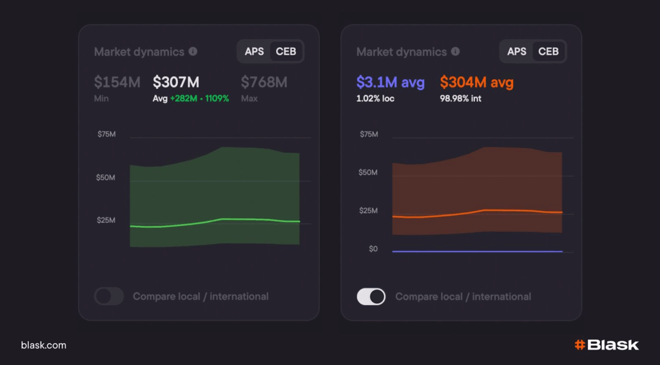Enable the disabled Compare local / international toggle
660x365 pixels.
[x=109, y=296]
